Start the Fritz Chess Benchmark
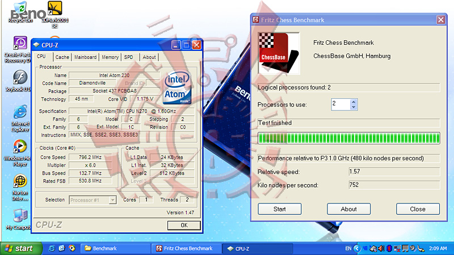This screenshot has width=454, height=255. point(279,209)
